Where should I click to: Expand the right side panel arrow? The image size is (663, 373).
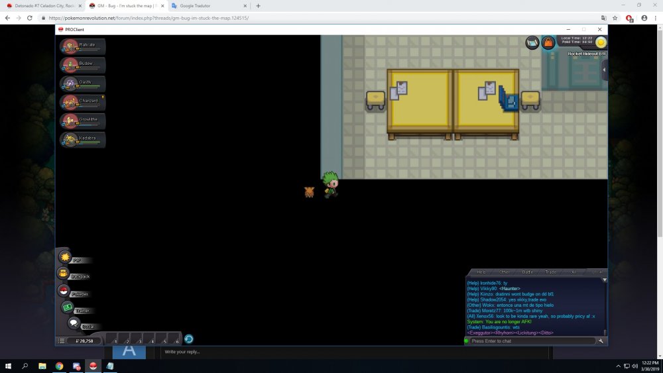coord(604,70)
